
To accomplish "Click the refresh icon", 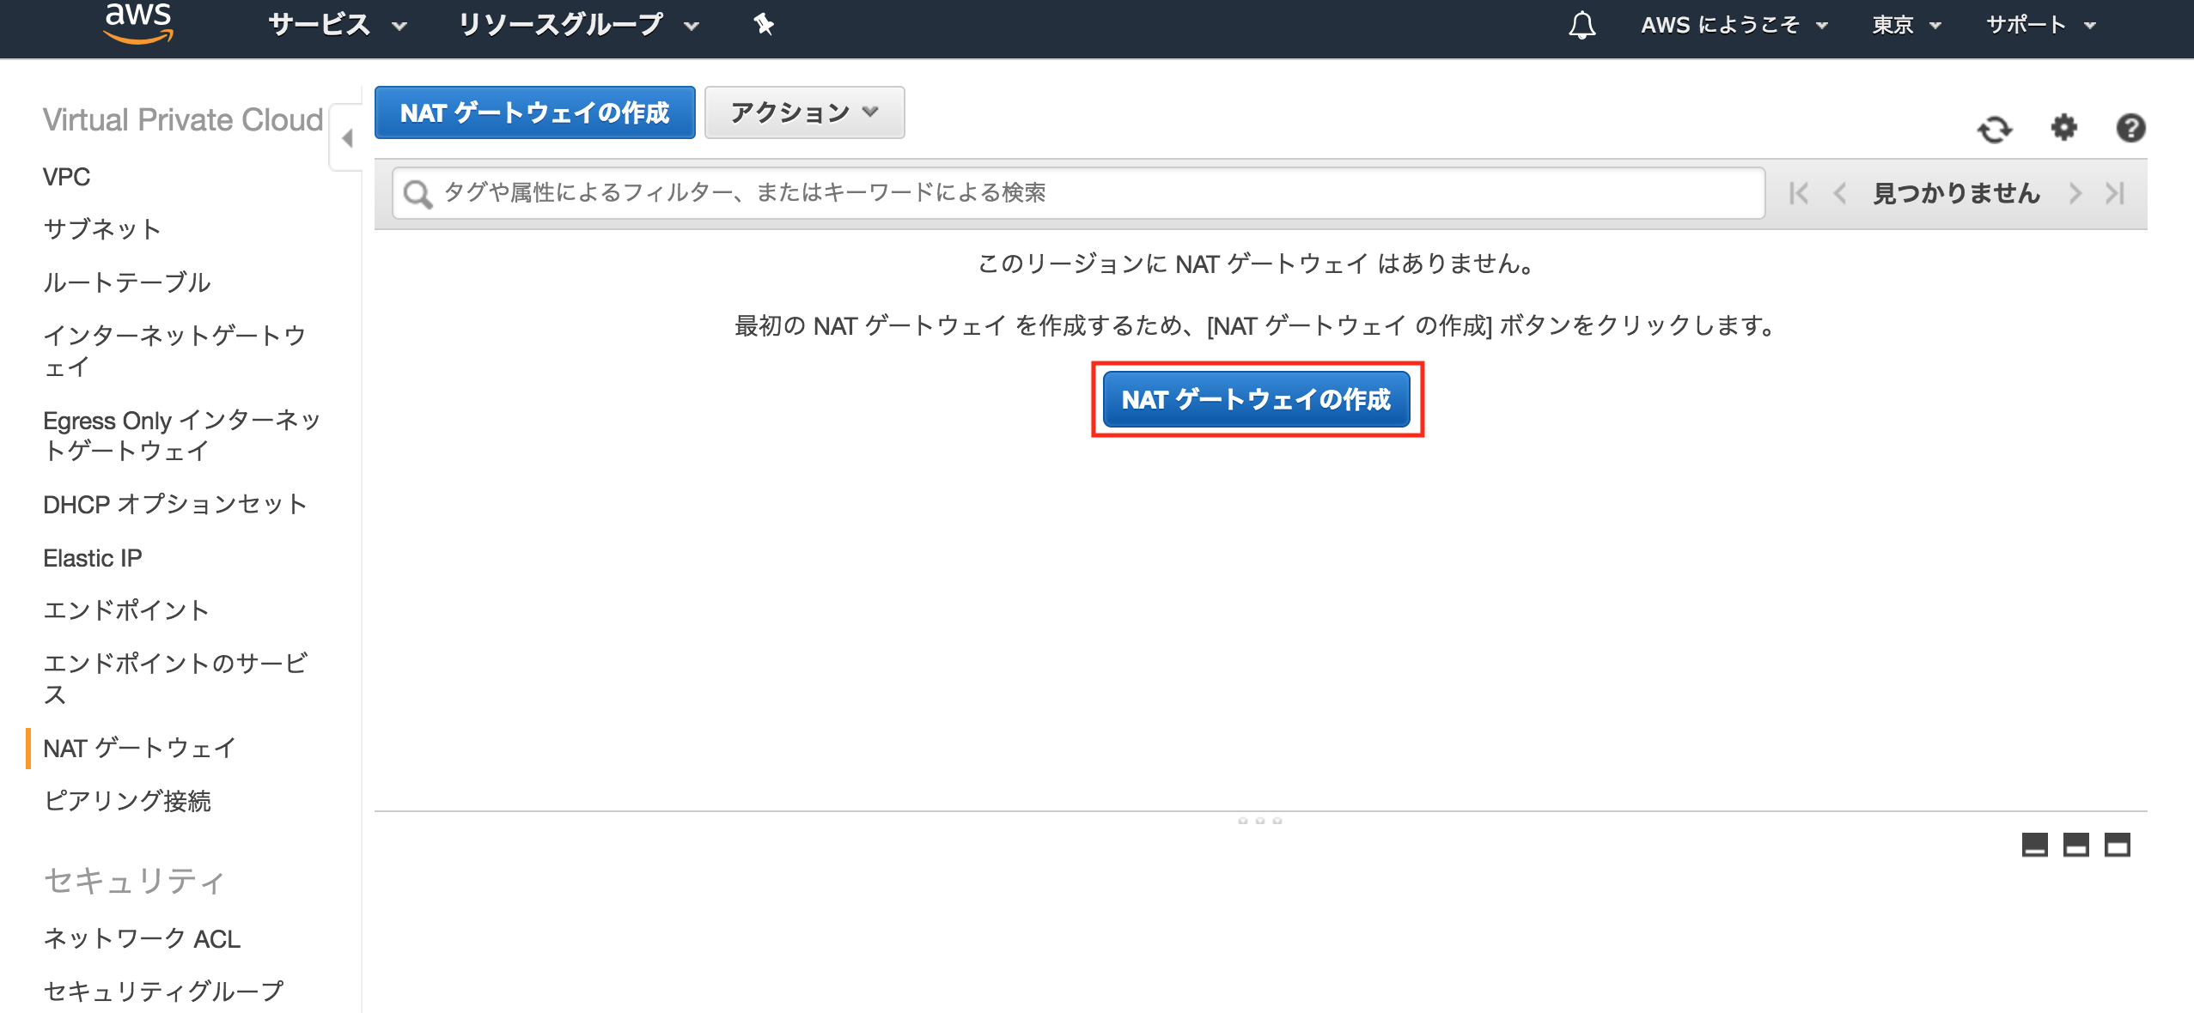I will tap(1994, 129).
